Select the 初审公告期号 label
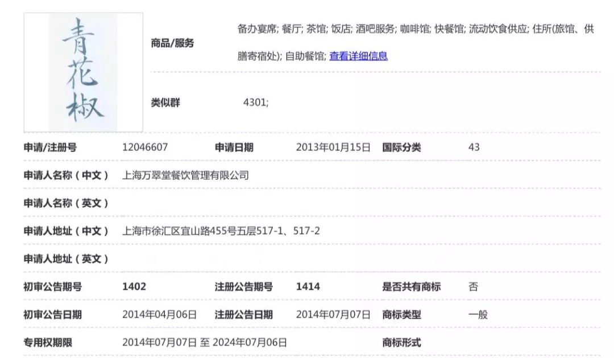 pyautogui.click(x=53, y=287)
